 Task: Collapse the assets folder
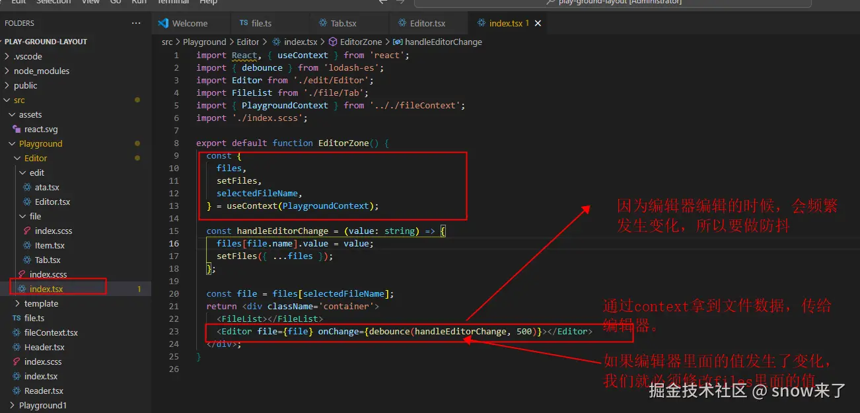pyautogui.click(x=30, y=114)
